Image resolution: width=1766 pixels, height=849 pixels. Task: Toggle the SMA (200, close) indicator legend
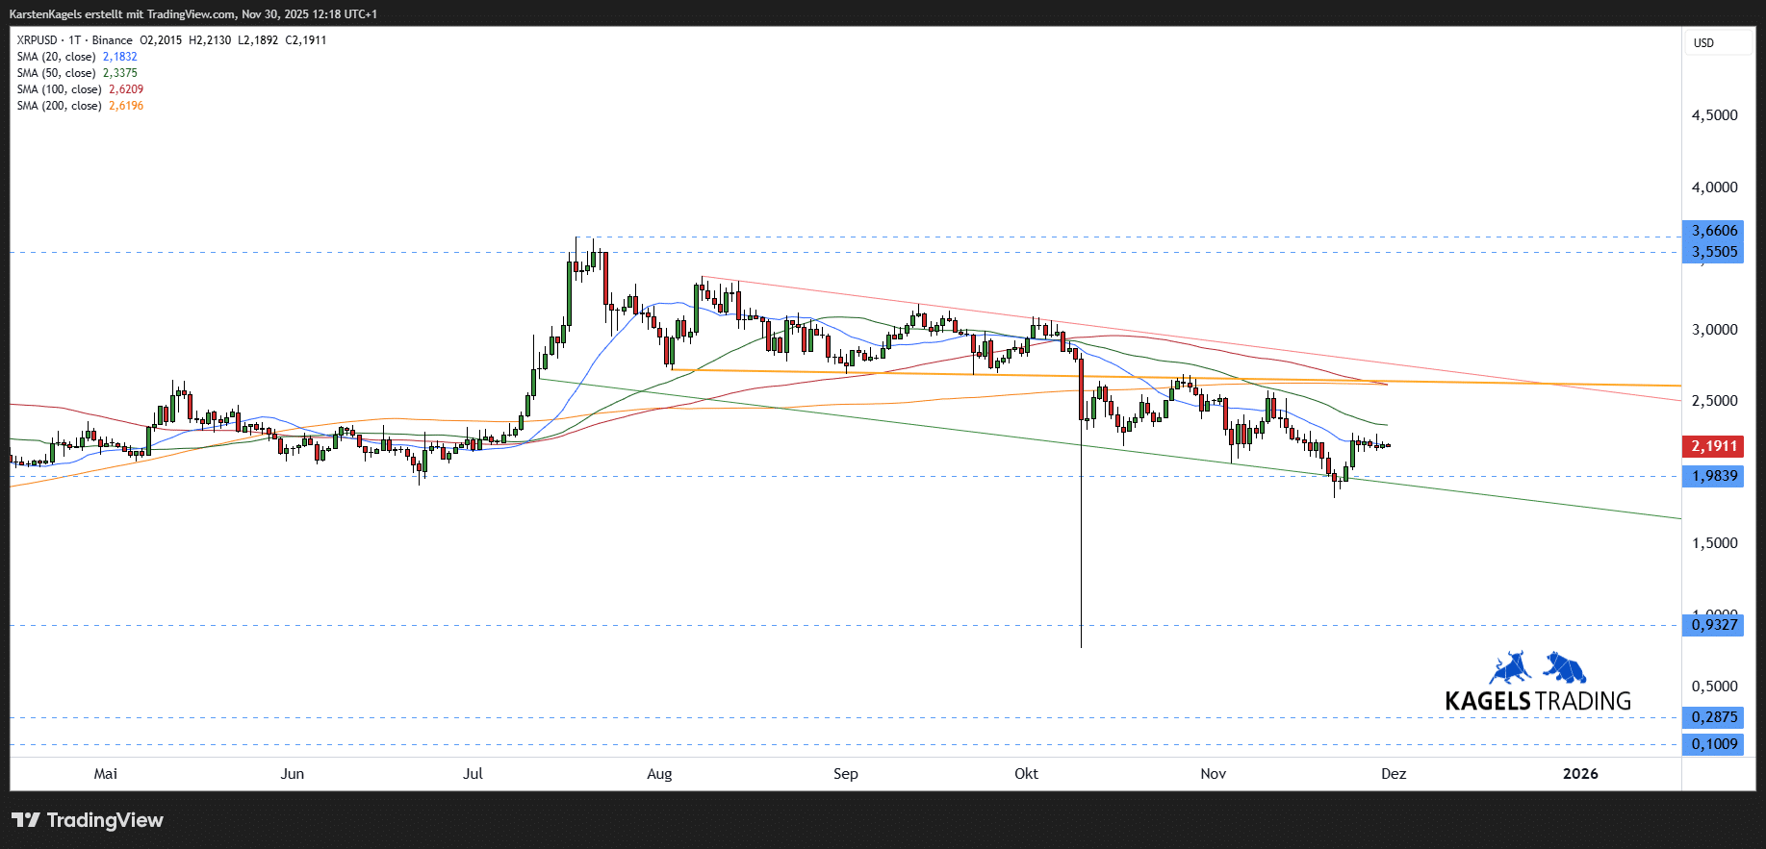(59, 106)
